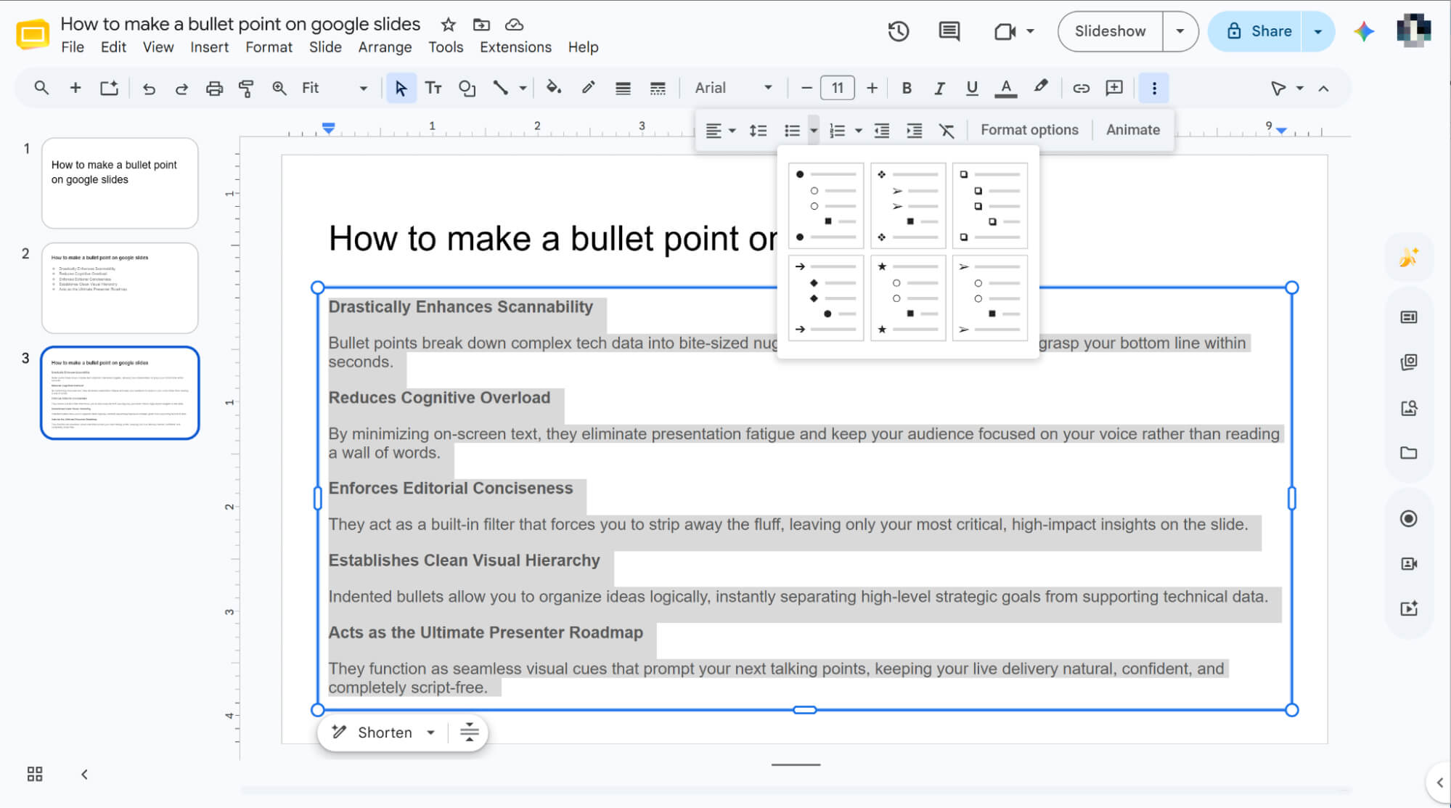
Task: Open the Extensions menu
Action: coord(515,47)
